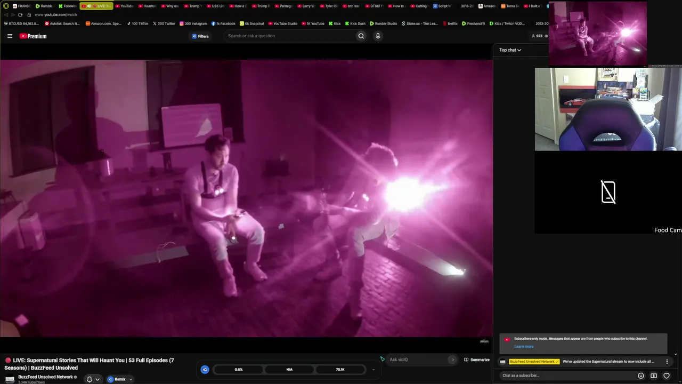Viewport: 682px width, 384px height.
Task: Open the pinned message three-dot menu
Action: 667,362
